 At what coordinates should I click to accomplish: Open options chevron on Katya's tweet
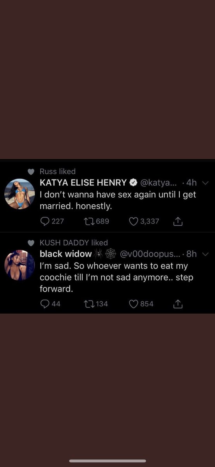point(206,182)
